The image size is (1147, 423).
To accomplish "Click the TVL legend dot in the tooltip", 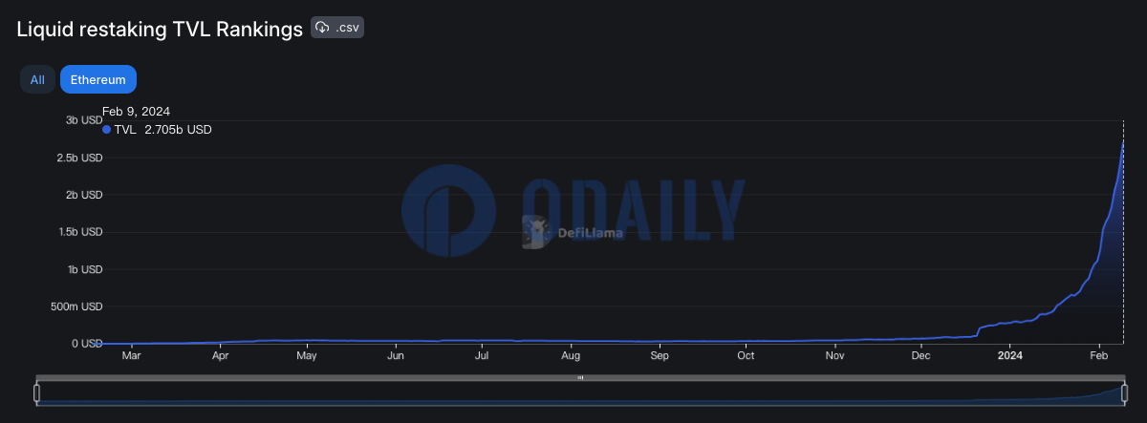I will pyautogui.click(x=107, y=129).
